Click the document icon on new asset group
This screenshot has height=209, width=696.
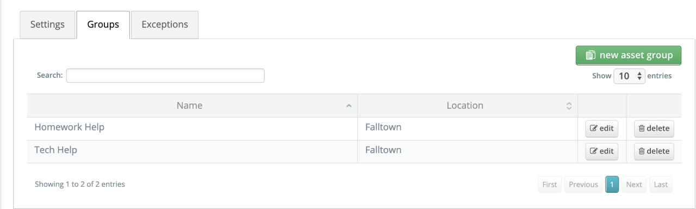pyautogui.click(x=590, y=56)
